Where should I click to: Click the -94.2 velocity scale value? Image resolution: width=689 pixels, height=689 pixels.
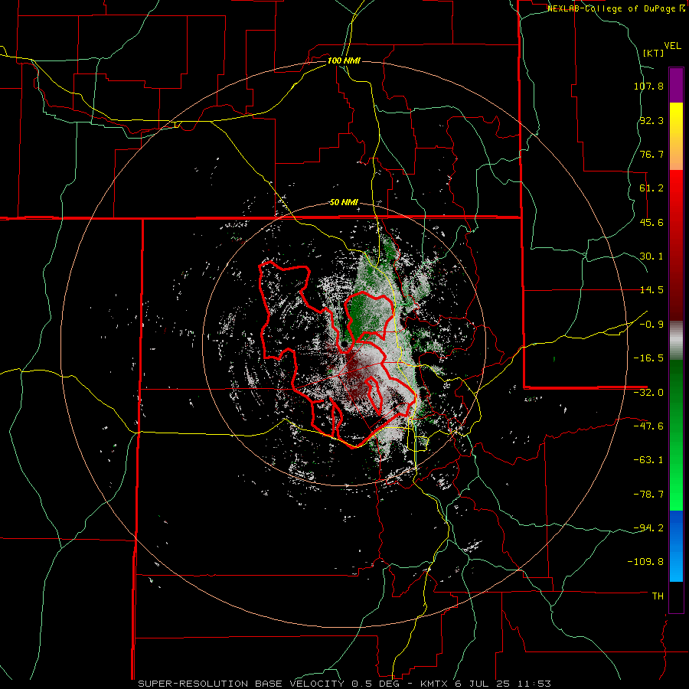[648, 527]
